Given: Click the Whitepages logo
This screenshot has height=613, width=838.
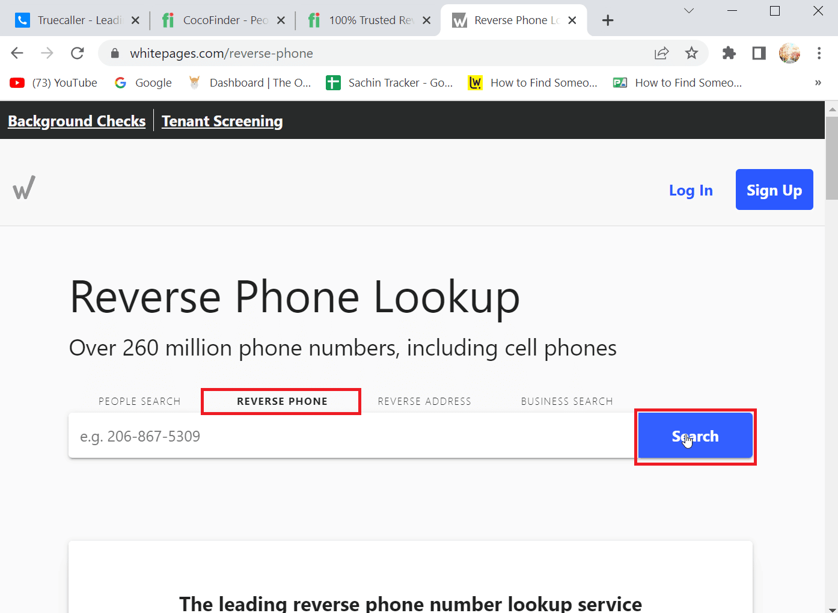Looking at the screenshot, I should click(24, 187).
